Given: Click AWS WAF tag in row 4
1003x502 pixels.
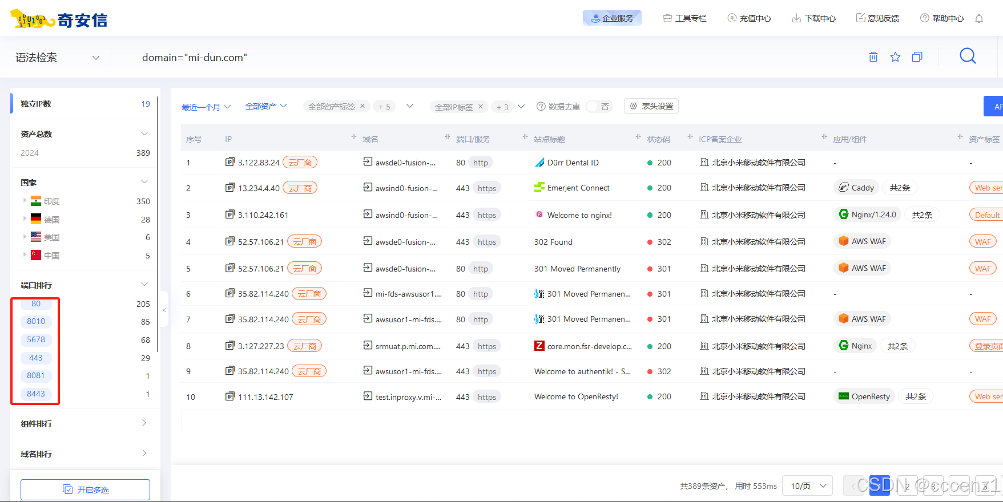Looking at the screenshot, I should (x=863, y=241).
